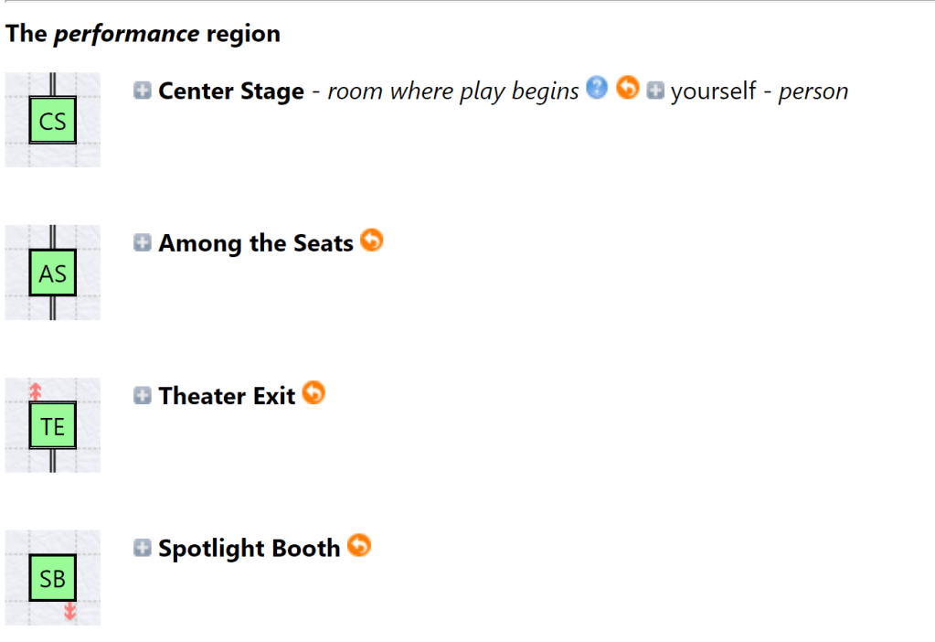935x642 pixels.
Task: Expand the plus icon before Center Stage
Action: pyautogui.click(x=142, y=91)
